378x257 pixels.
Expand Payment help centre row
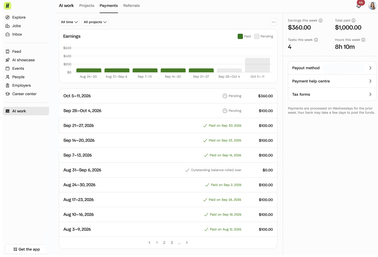(x=332, y=81)
